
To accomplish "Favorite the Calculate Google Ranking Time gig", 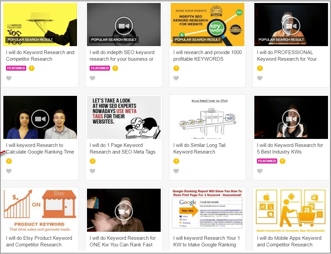I will pos(9,171).
